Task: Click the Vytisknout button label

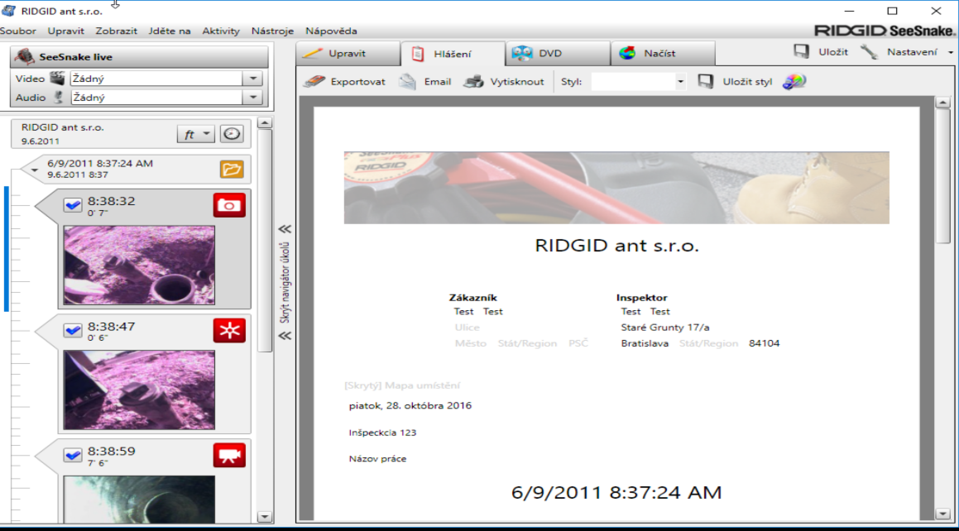Action: pyautogui.click(x=517, y=82)
